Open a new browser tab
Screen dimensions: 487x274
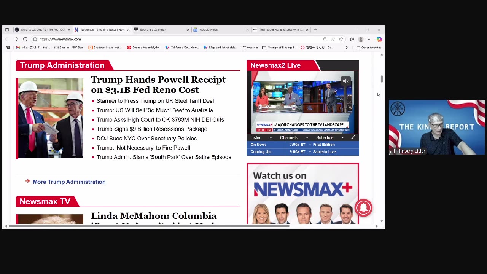point(315,30)
